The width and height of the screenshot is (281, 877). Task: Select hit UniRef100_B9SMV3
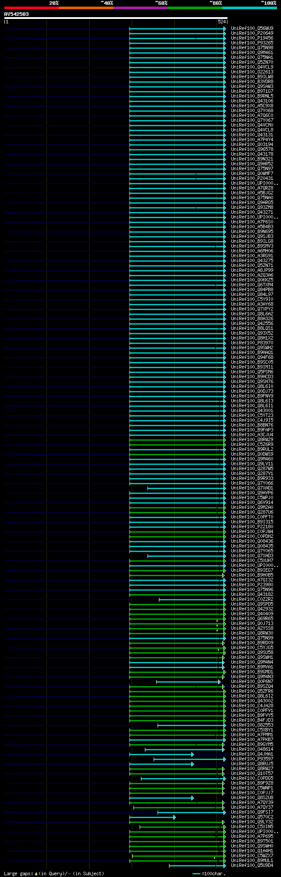(x=252, y=246)
